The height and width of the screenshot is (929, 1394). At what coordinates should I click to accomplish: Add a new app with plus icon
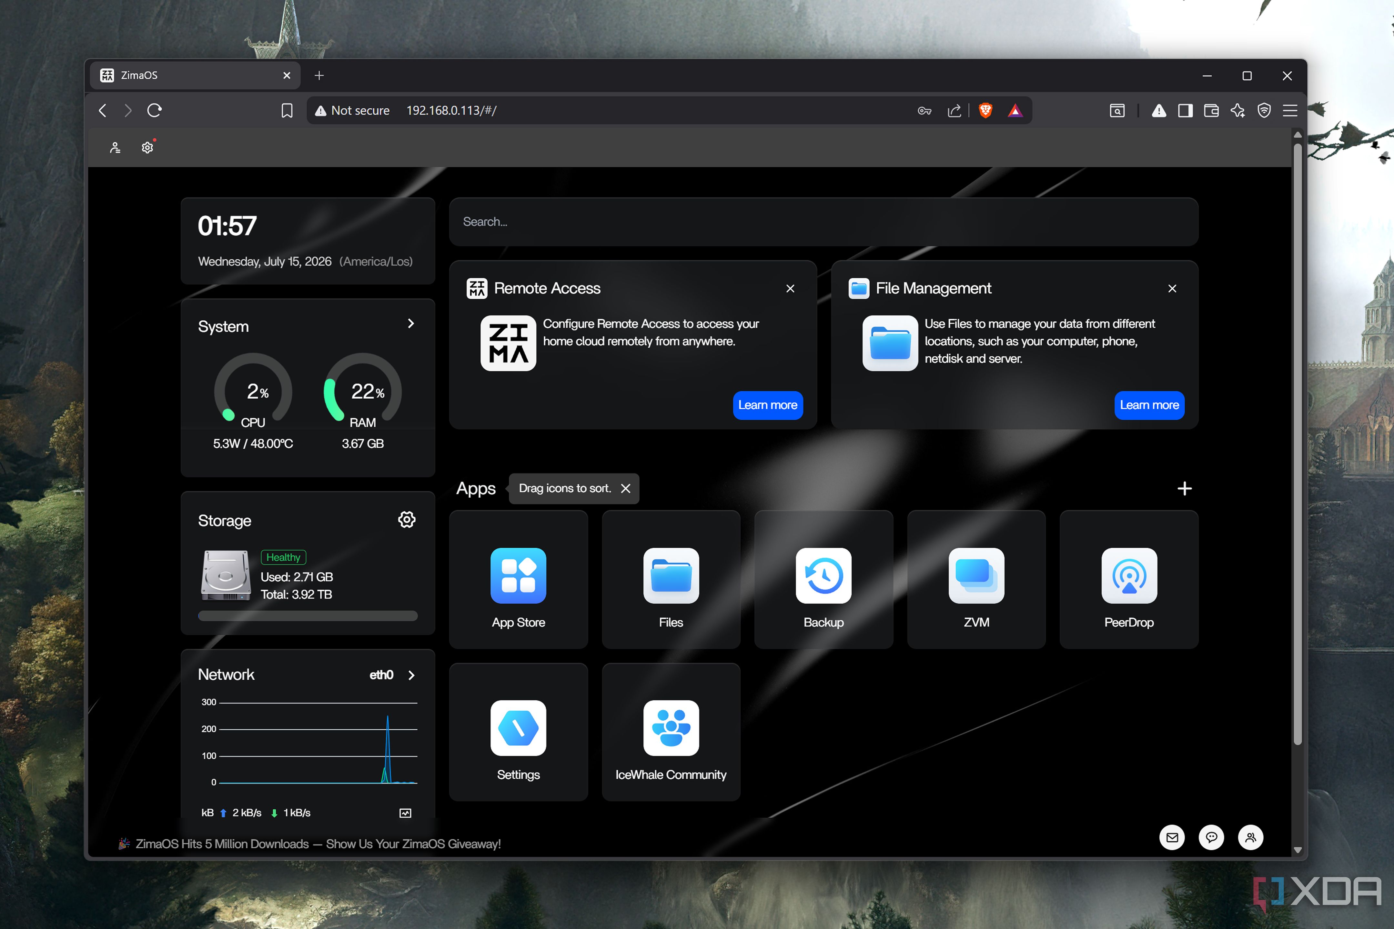[1184, 488]
